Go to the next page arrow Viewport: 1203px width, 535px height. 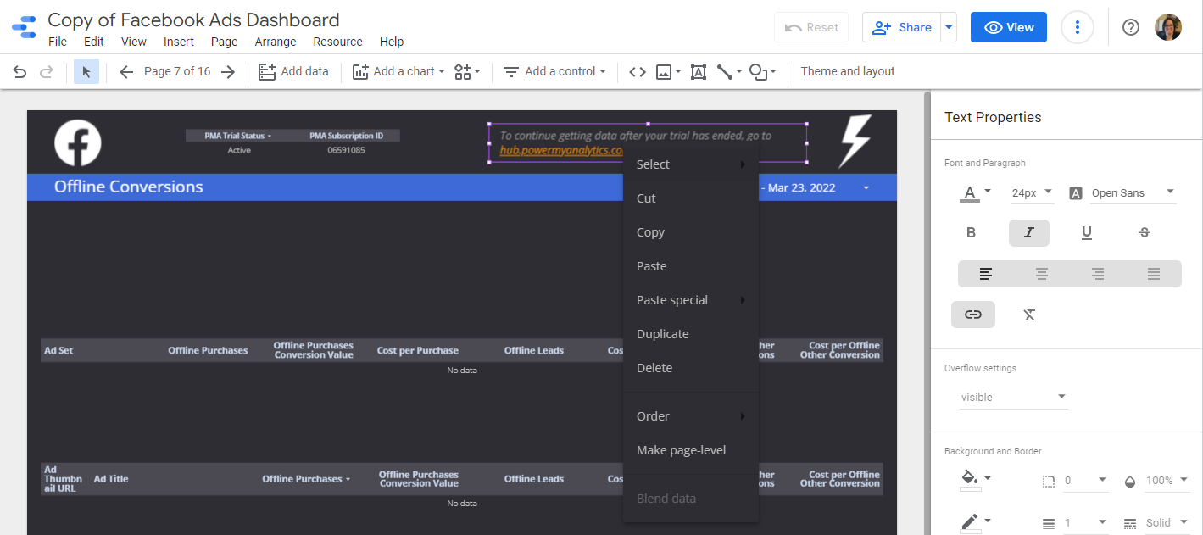[227, 72]
